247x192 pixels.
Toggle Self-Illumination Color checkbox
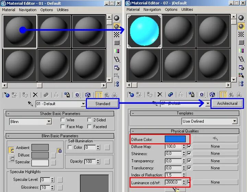point(70,147)
